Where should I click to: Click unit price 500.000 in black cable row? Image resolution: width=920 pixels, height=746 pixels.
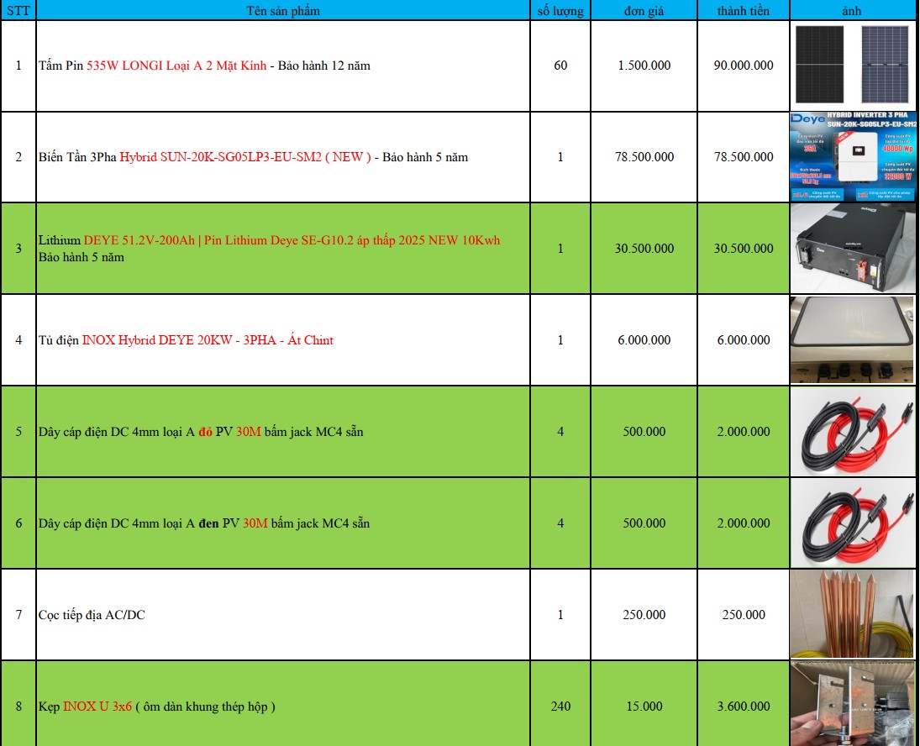click(x=644, y=523)
